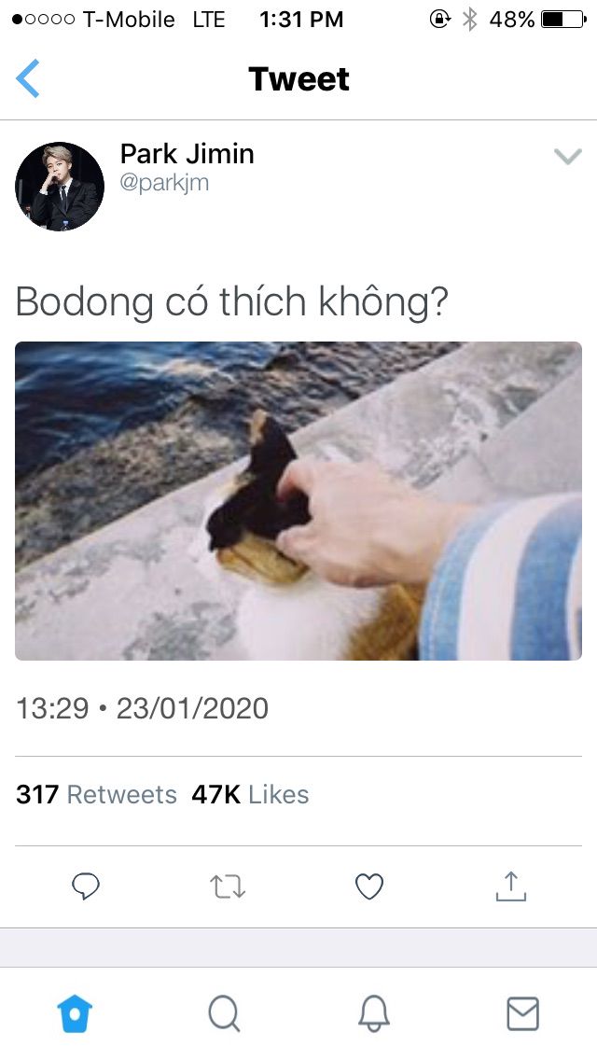Open the Notifications bell tab
This screenshot has width=597, height=1060.
373,1014
